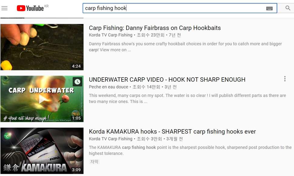Click the 자막 subtitles badge
294x176 pixels.
pyautogui.click(x=94, y=162)
